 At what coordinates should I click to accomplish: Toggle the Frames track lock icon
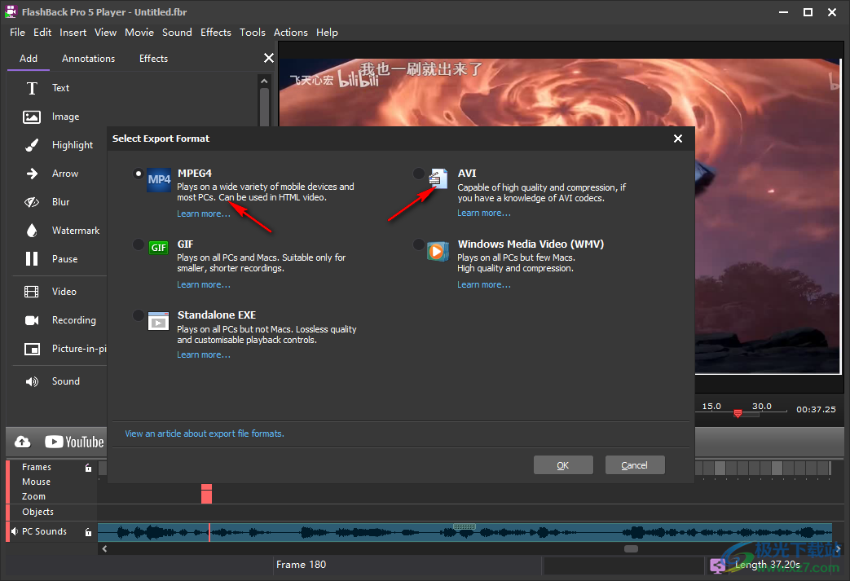point(88,468)
